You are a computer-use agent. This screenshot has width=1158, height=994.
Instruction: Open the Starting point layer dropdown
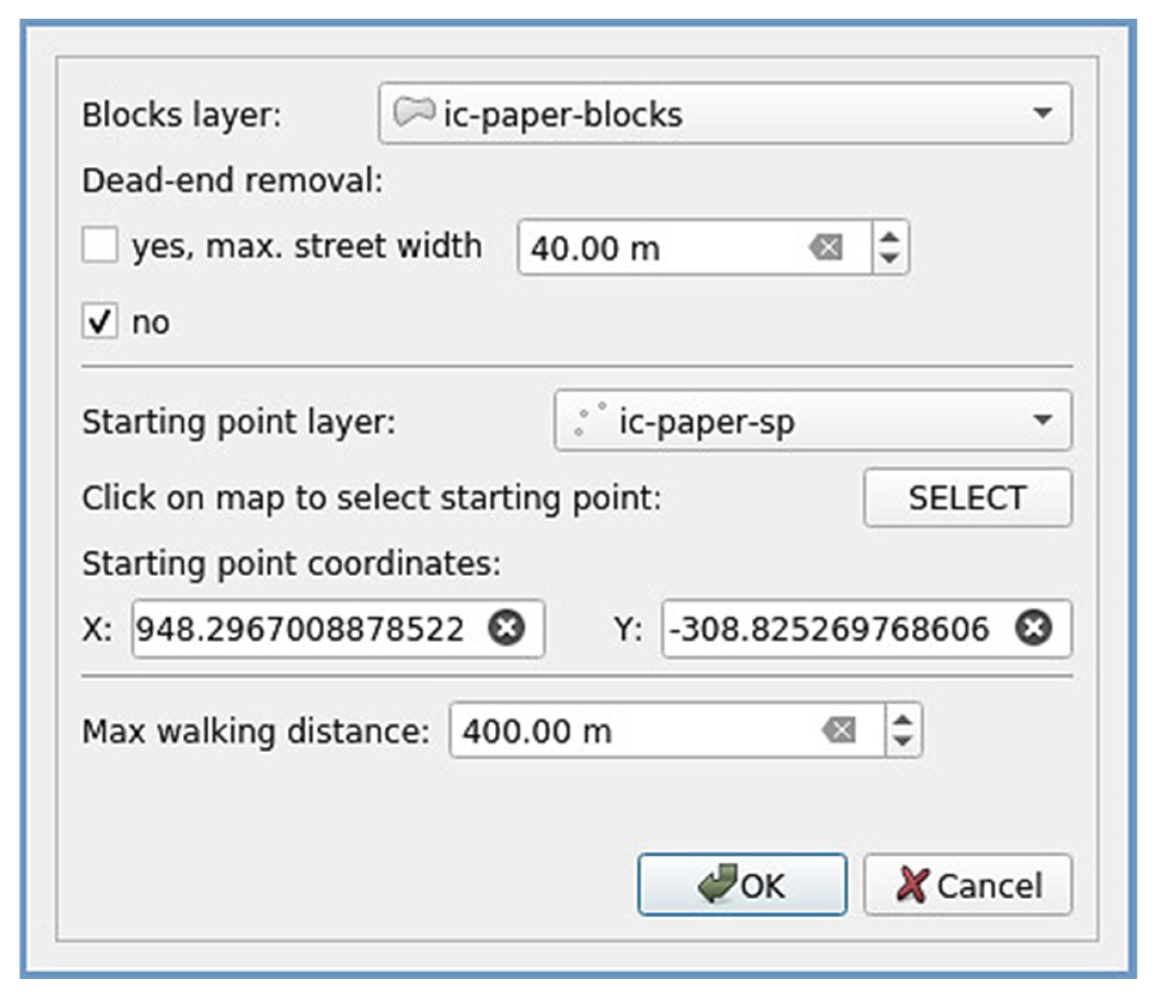tap(1042, 420)
